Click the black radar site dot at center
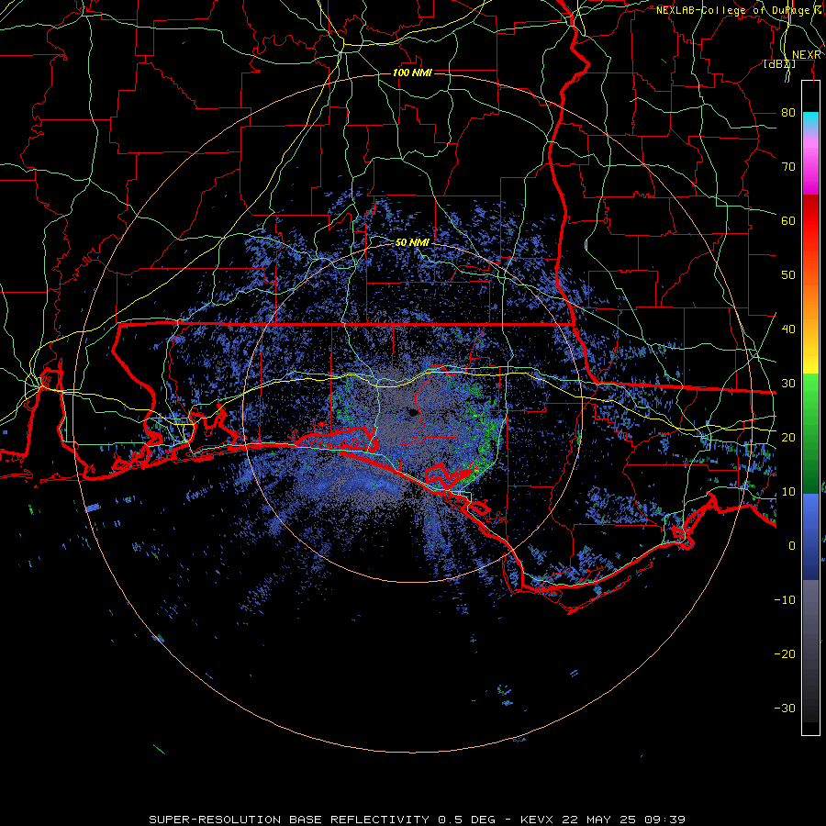 point(413,412)
